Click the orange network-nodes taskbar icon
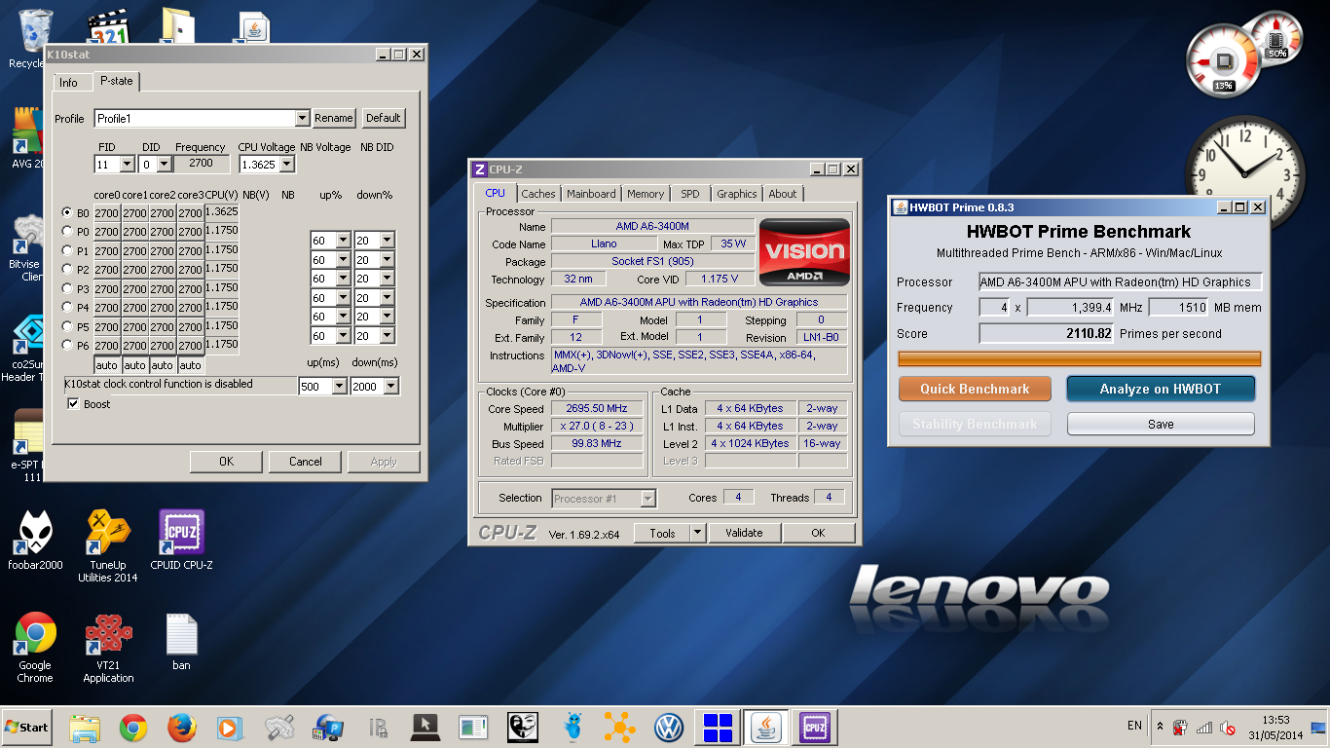The height and width of the screenshot is (748, 1330). tap(619, 728)
